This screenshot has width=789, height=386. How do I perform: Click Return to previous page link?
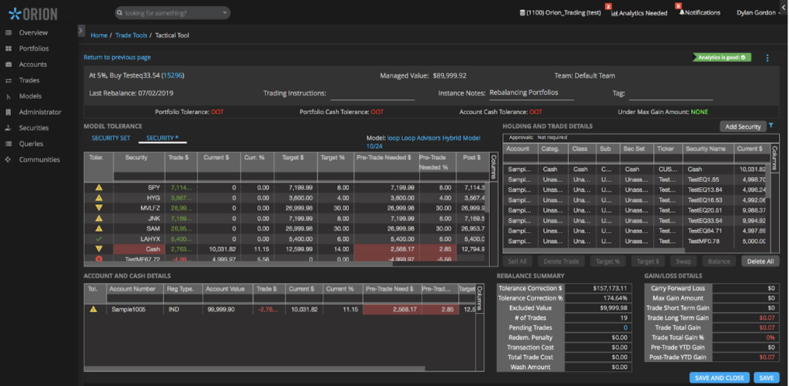pos(117,57)
